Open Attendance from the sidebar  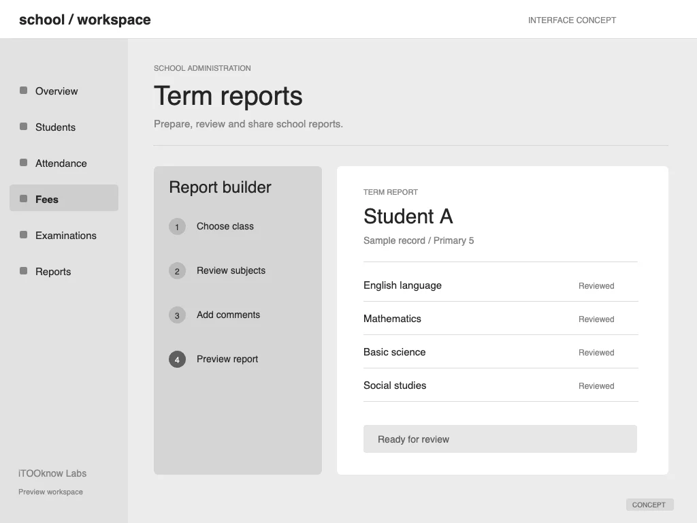point(63,163)
